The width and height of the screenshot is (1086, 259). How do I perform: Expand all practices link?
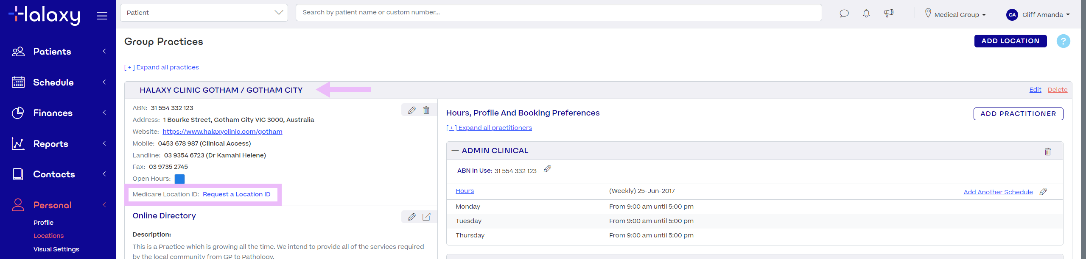coord(162,67)
